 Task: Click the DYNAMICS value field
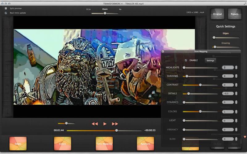228,102
